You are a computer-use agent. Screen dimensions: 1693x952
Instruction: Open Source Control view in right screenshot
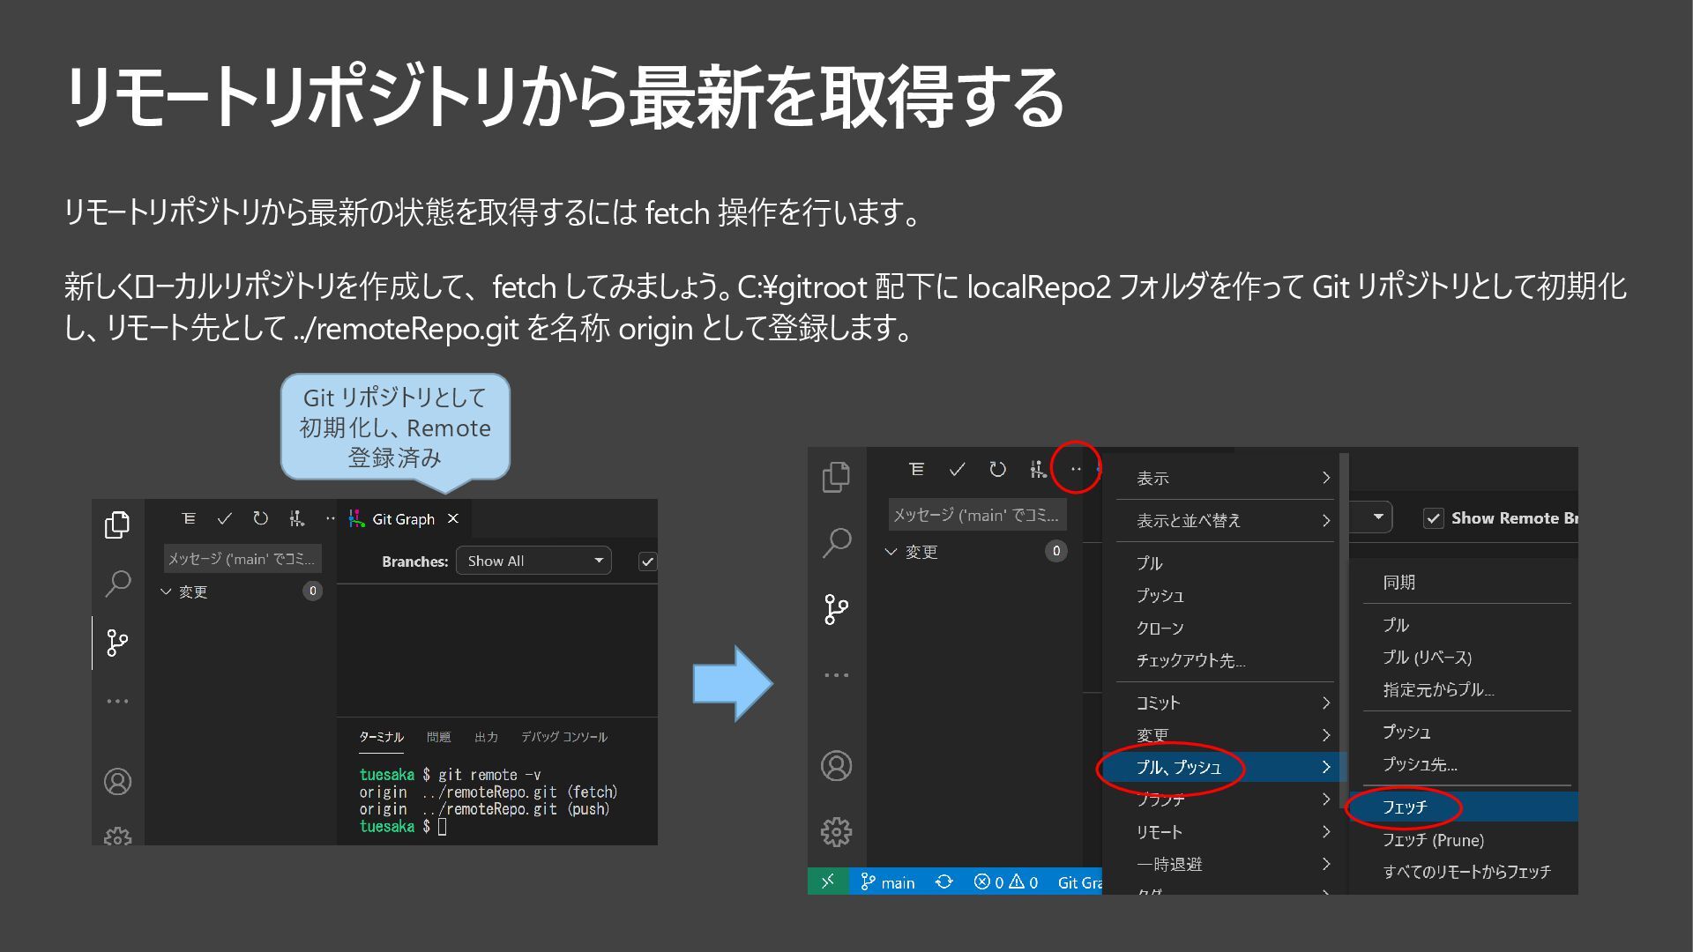(836, 609)
